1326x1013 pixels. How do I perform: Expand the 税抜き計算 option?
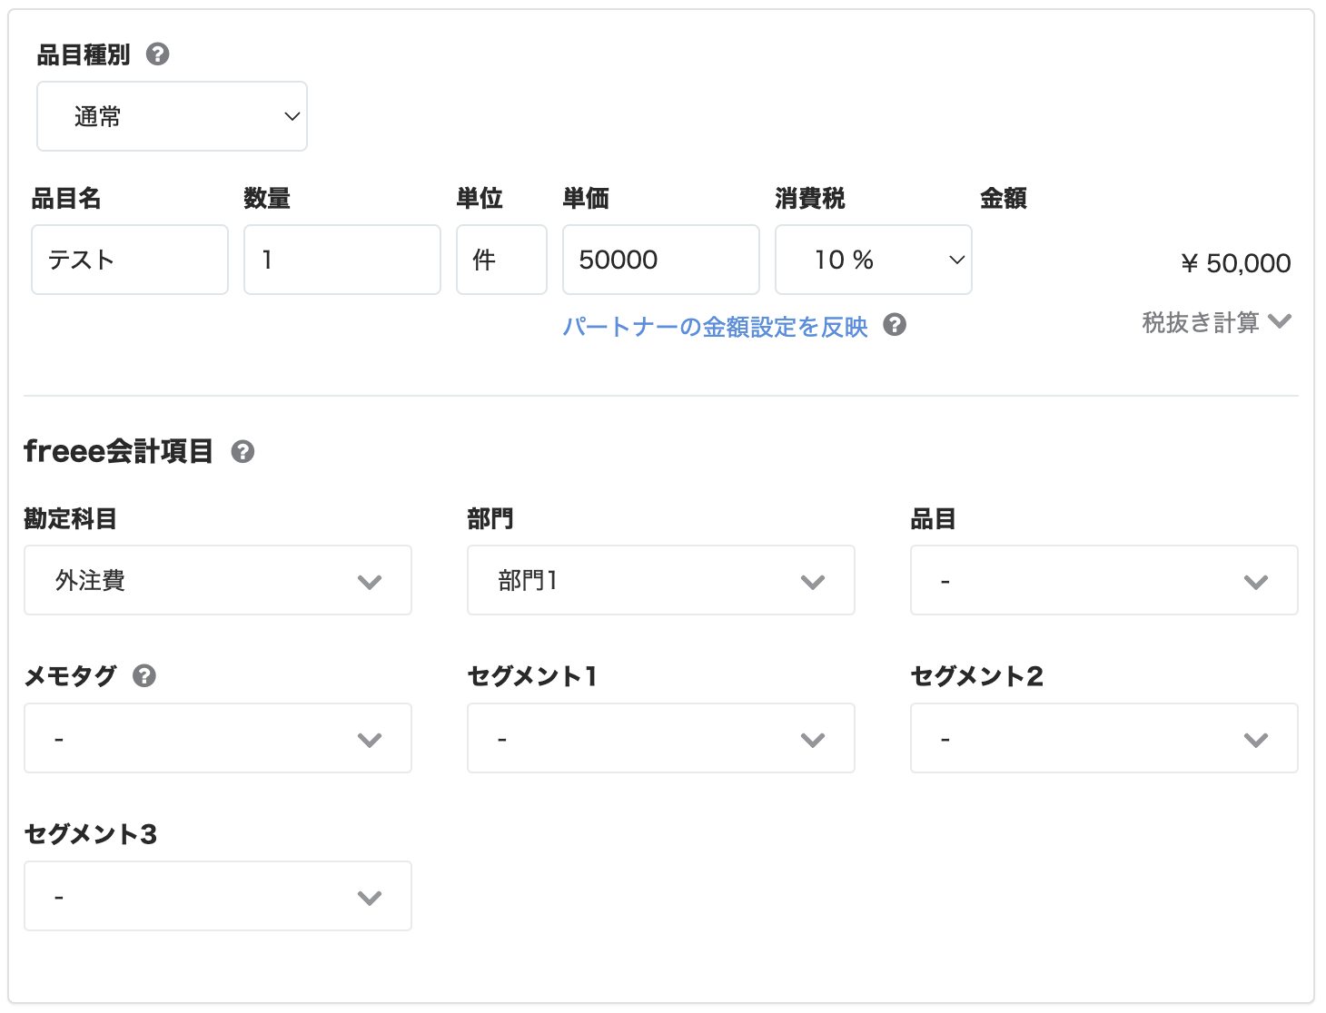click(1216, 322)
